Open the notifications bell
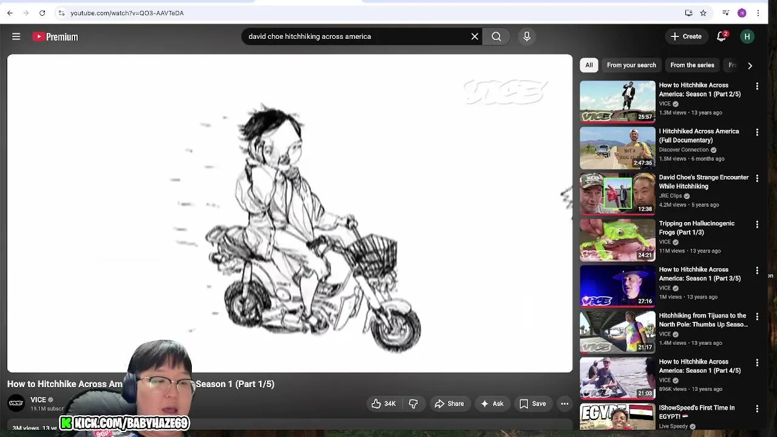Viewport: 777px width, 437px height. (722, 36)
